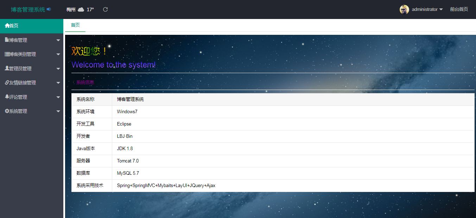Expand the 博客管理 menu arrow
Image resolution: width=476 pixels, height=218 pixels.
58,40
